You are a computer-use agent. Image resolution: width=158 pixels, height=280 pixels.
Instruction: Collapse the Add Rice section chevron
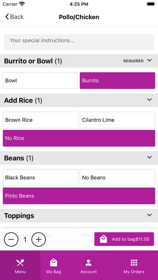pos(150,100)
